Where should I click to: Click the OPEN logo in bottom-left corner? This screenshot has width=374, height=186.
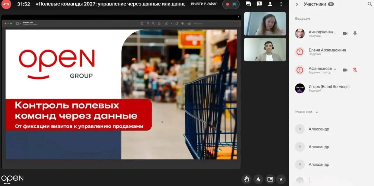12,179
